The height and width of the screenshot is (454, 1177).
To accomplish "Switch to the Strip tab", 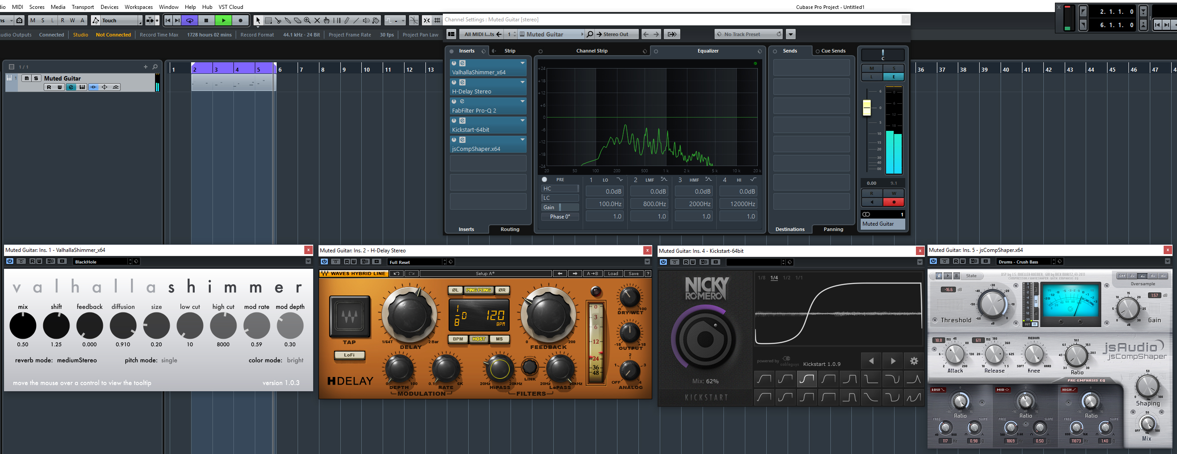I will point(510,51).
